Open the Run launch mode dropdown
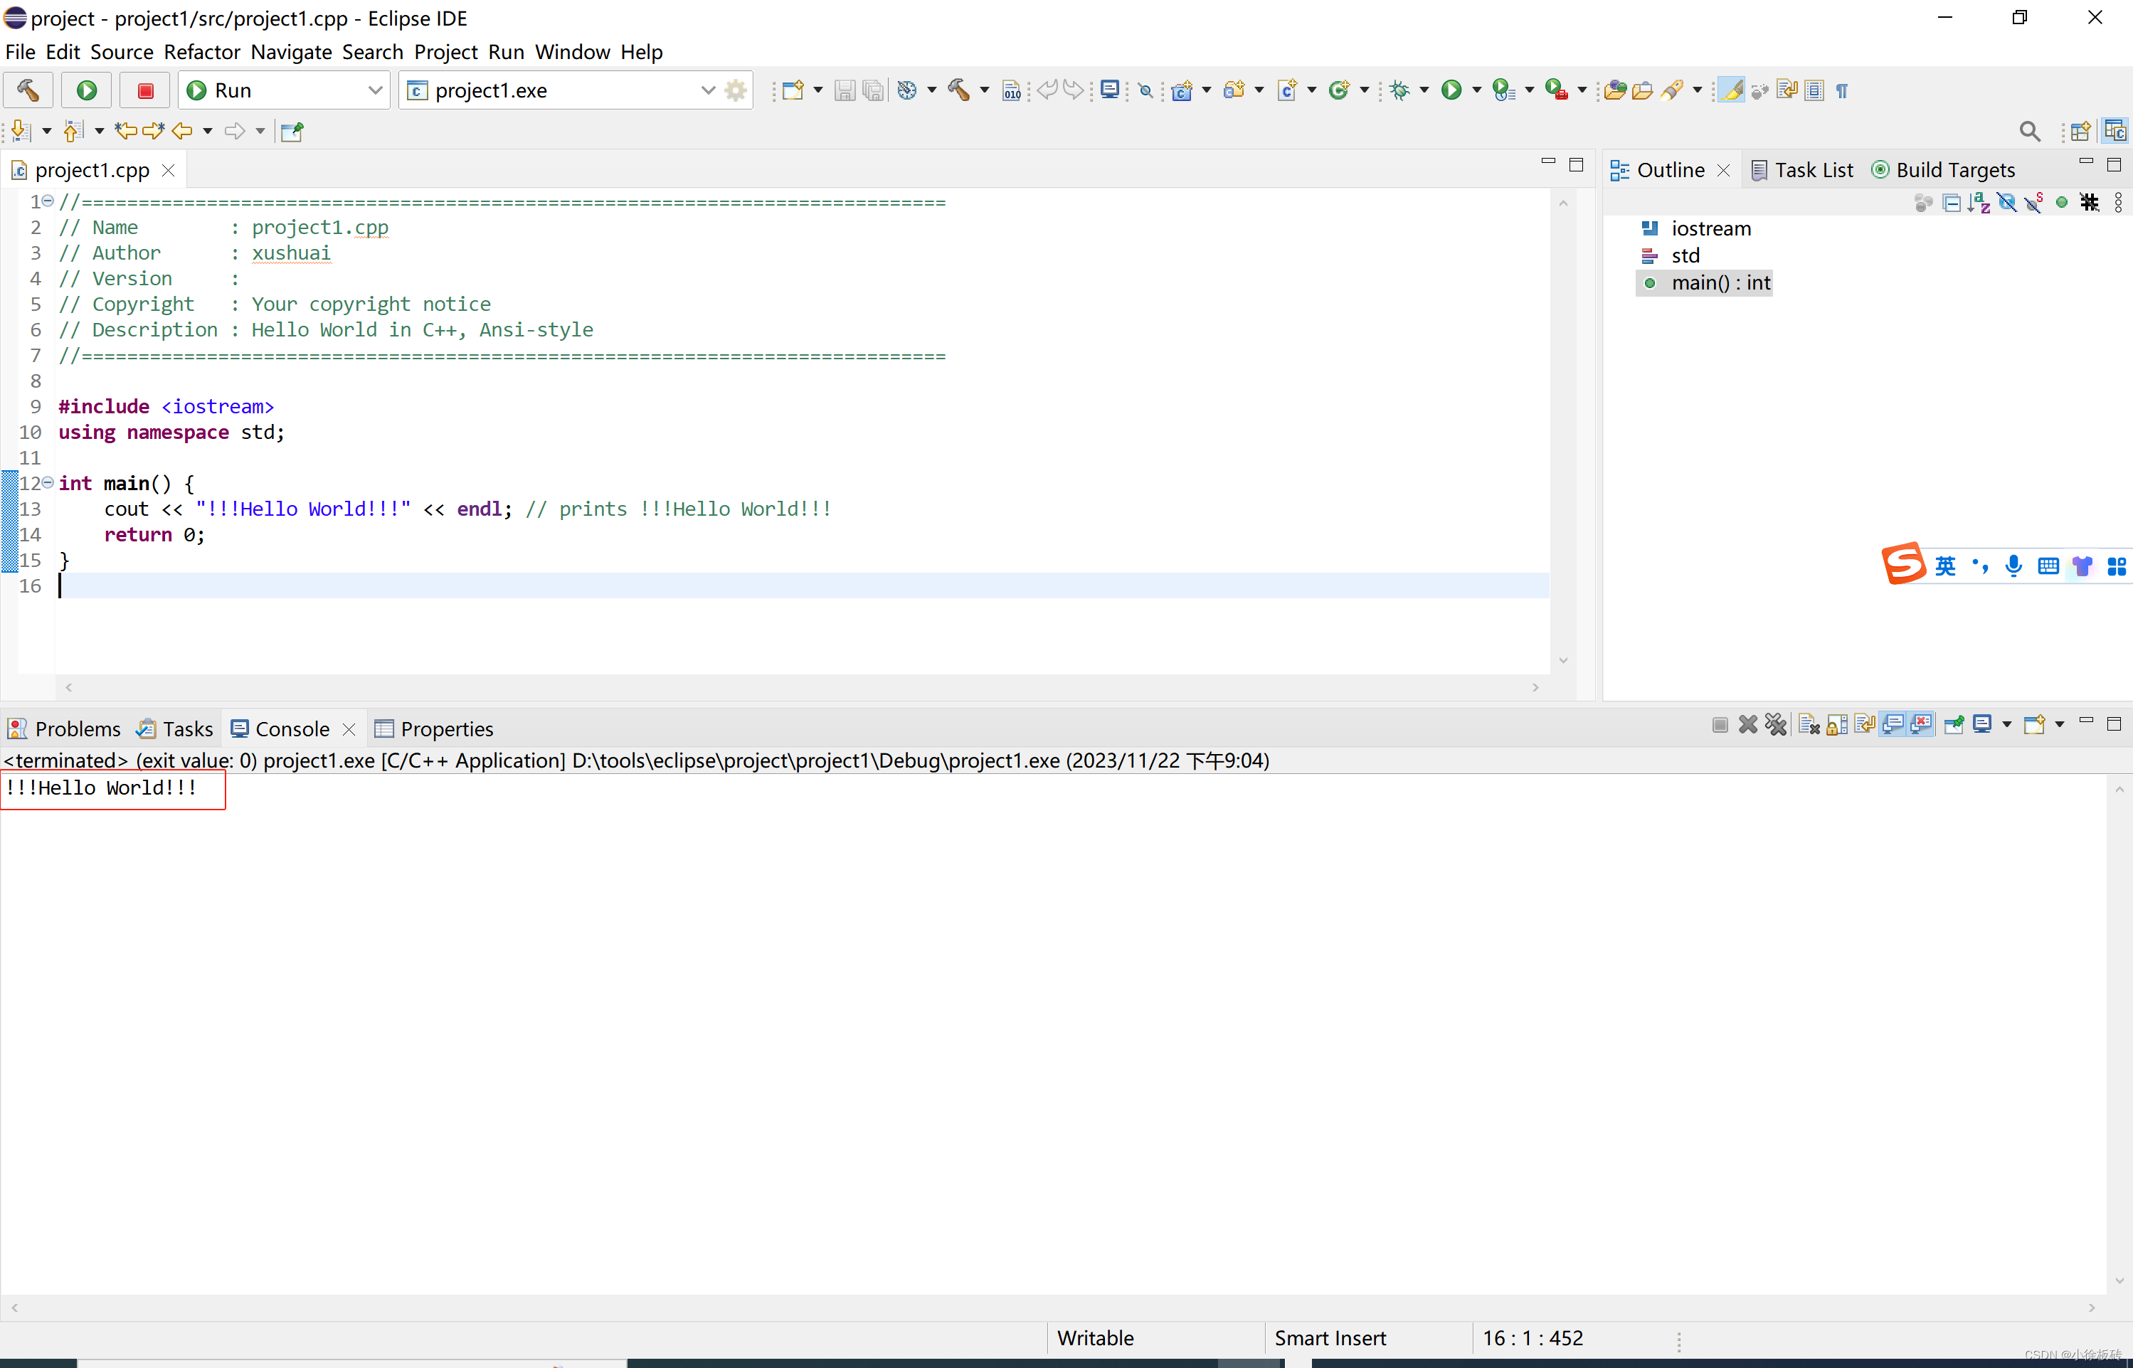Screen dimensions: 2133x1368 (x=375, y=90)
